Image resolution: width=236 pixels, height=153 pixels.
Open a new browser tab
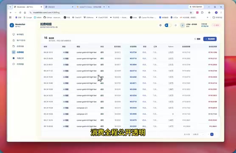[x=109, y=7]
